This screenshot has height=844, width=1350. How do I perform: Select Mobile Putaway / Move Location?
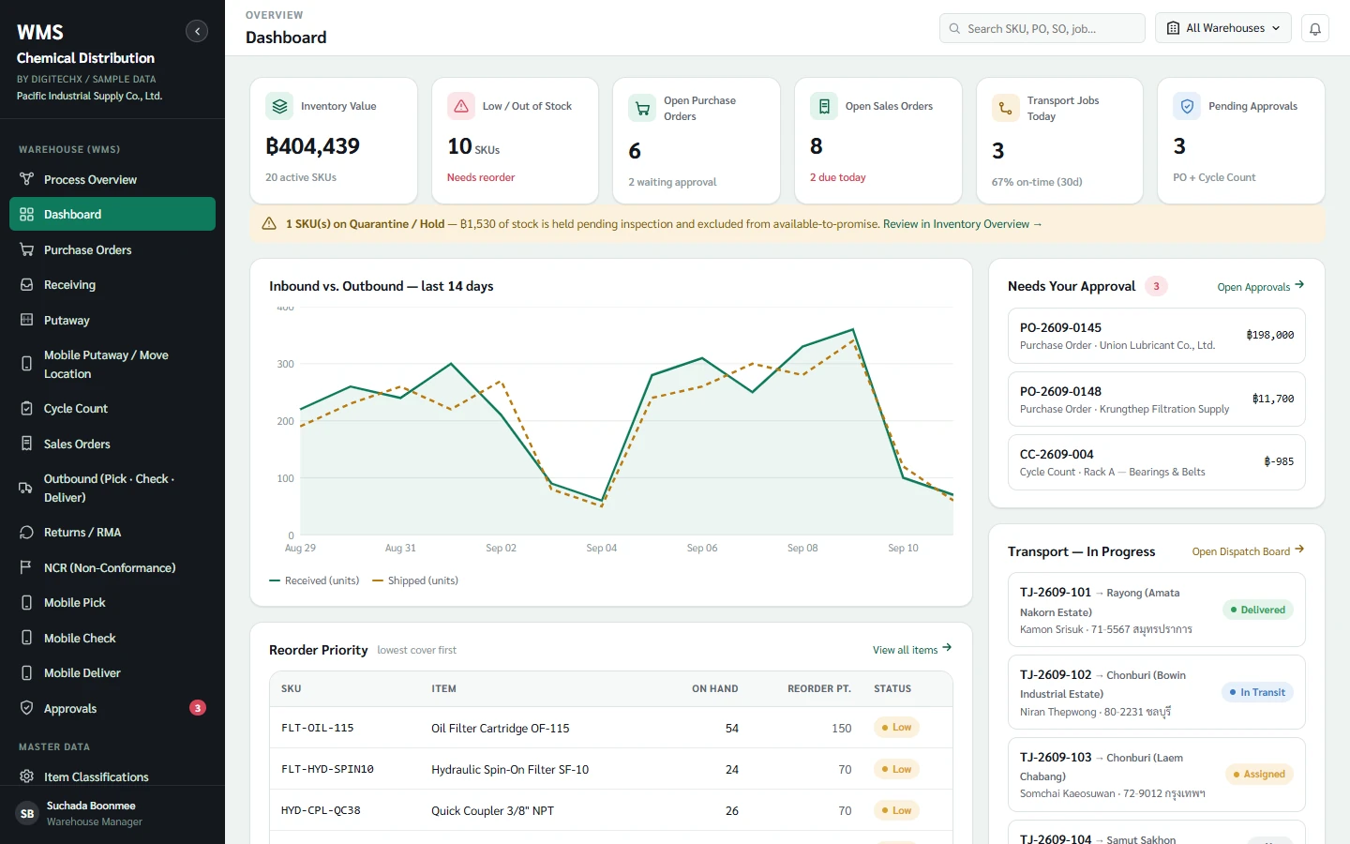coord(112,364)
